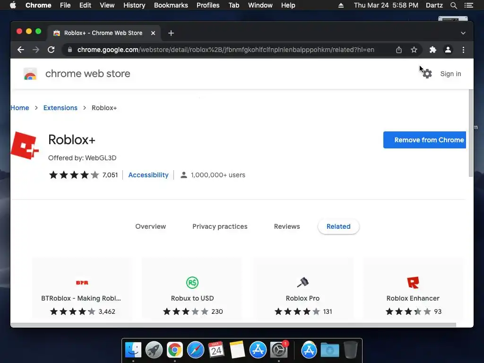Open the File menu

tap(65, 5)
